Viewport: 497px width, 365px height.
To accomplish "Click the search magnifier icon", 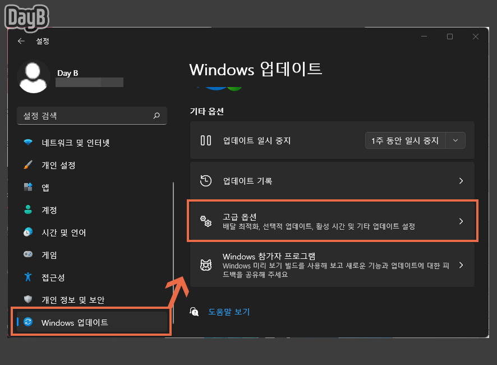I will (x=157, y=116).
